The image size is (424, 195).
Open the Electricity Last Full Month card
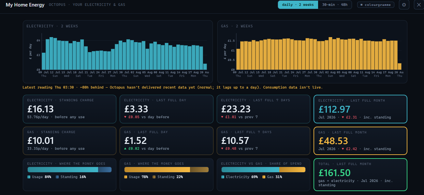click(x=360, y=109)
